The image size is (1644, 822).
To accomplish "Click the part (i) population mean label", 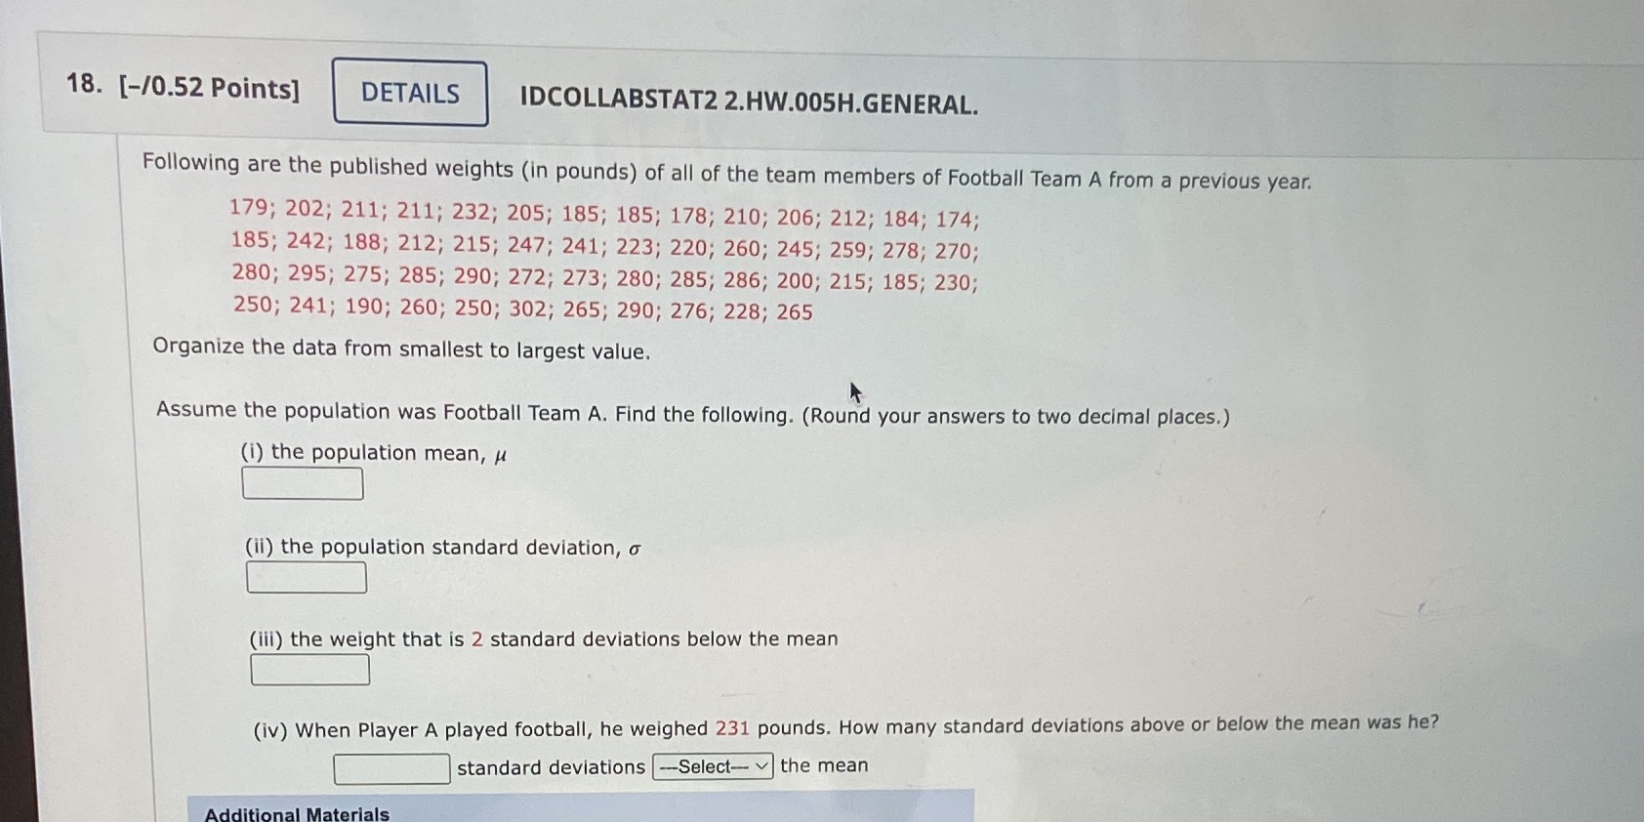I will click(376, 452).
